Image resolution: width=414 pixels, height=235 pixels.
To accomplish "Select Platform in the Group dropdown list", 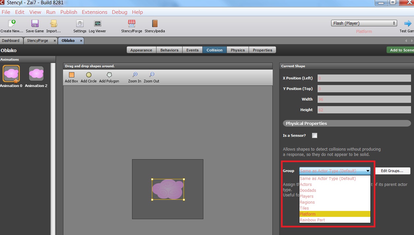I will click(334, 214).
